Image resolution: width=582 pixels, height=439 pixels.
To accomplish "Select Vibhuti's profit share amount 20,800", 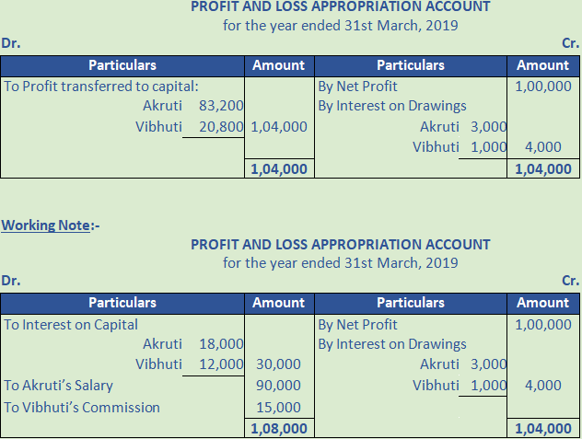I will tap(220, 126).
